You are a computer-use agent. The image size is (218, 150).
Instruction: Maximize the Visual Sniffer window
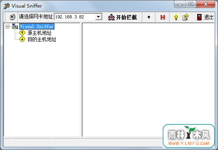click(x=191, y=4)
